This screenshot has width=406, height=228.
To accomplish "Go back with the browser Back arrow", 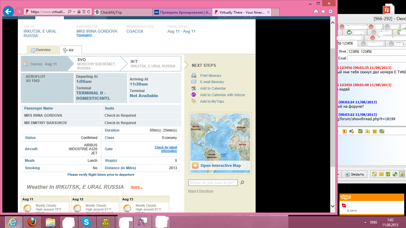I will [8, 12].
